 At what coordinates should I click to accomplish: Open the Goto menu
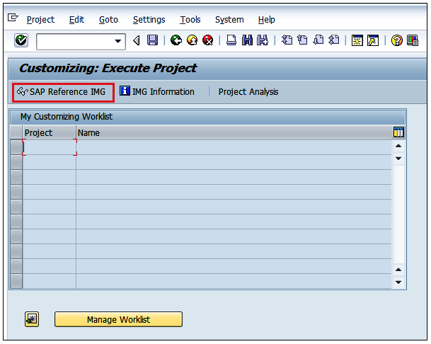point(108,20)
